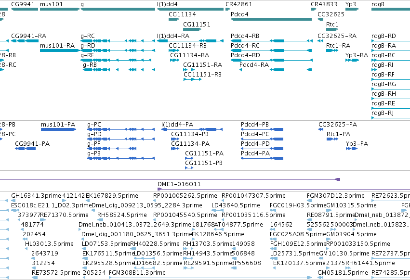The width and height of the screenshot is (410, 280).
Task: Select the CG32625-PA protein label
Action: (338, 124)
